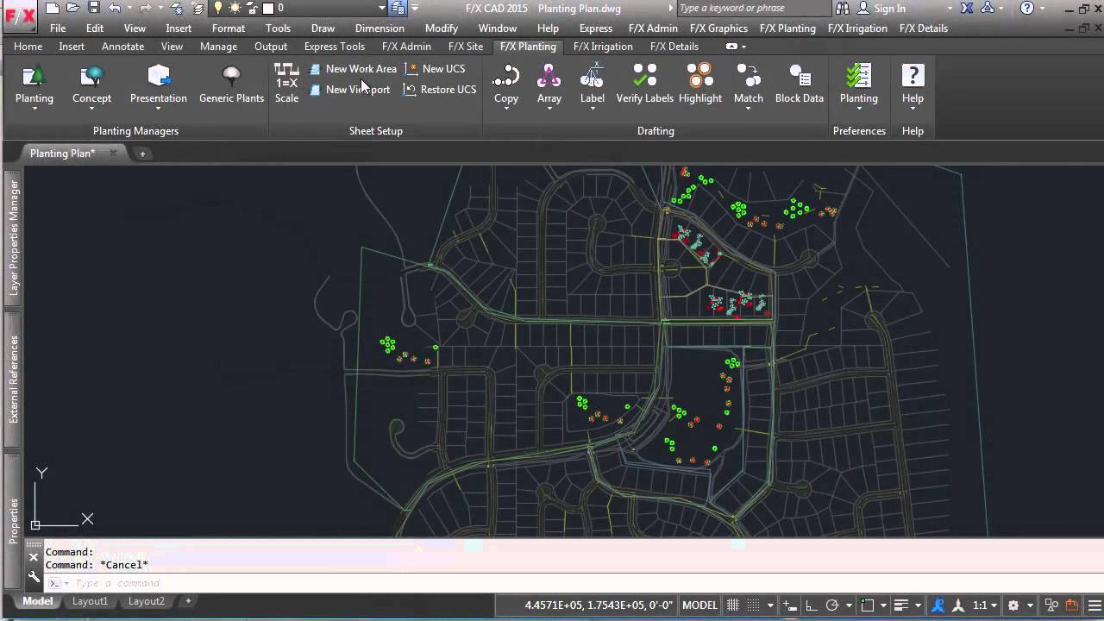Open the status bar customization menu

coord(1094,605)
